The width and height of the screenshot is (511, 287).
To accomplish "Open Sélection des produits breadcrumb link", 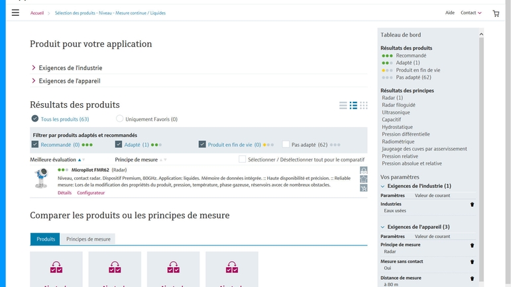I will (x=110, y=13).
